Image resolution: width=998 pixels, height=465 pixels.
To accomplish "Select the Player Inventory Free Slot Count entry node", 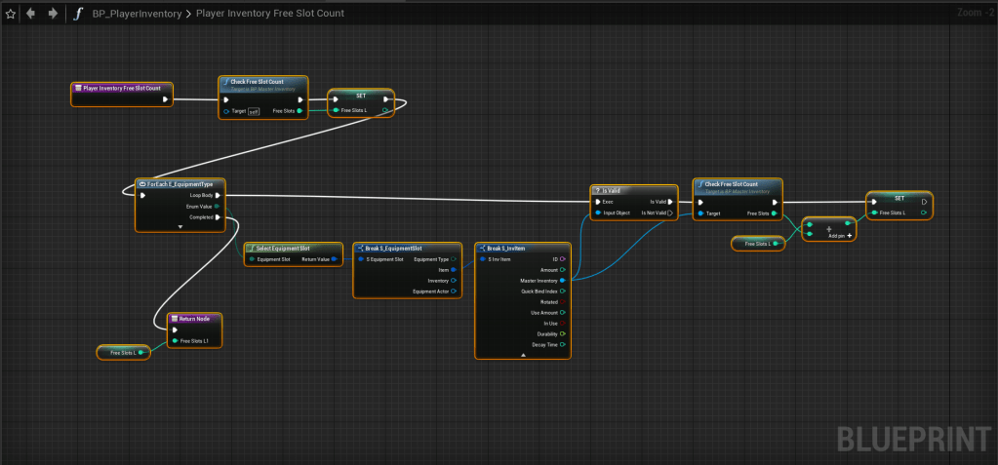I will click(x=122, y=88).
